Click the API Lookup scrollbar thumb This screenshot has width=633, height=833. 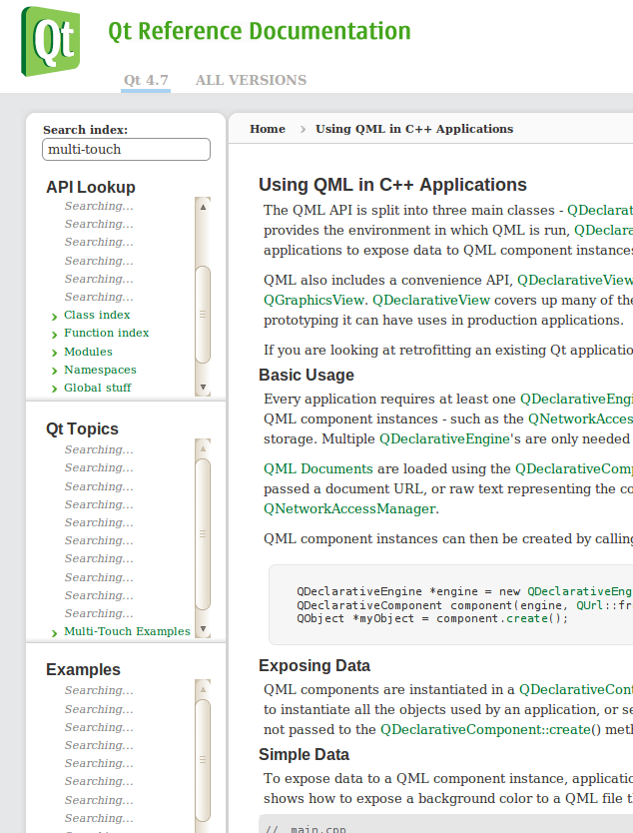click(203, 314)
